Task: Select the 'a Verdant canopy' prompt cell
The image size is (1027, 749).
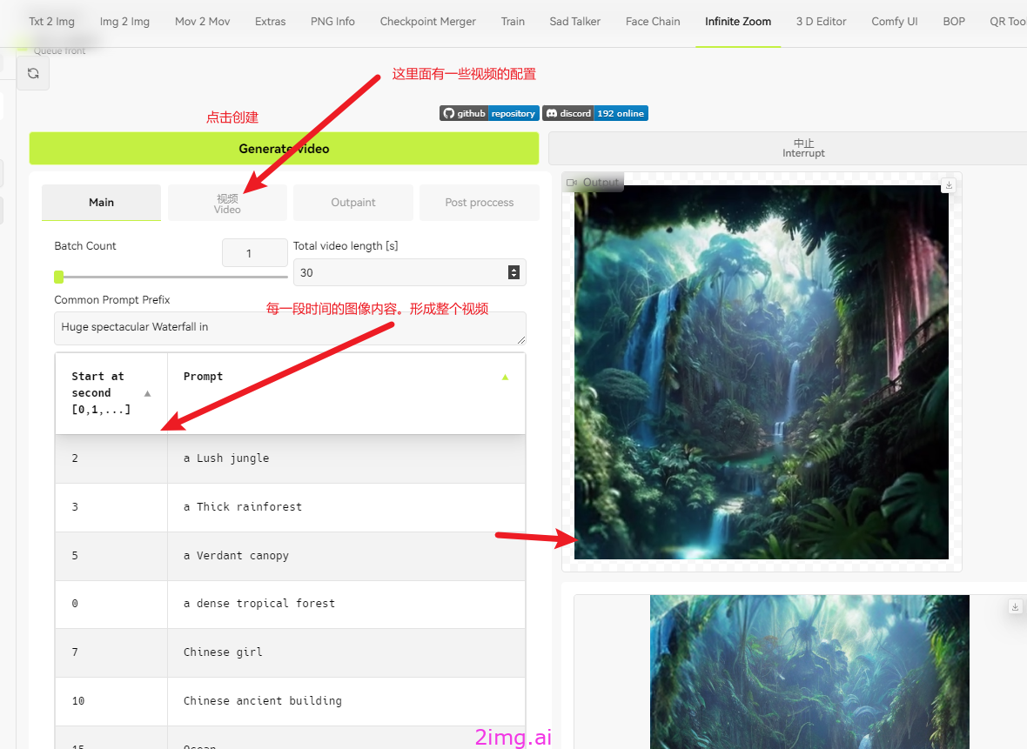Action: point(346,557)
